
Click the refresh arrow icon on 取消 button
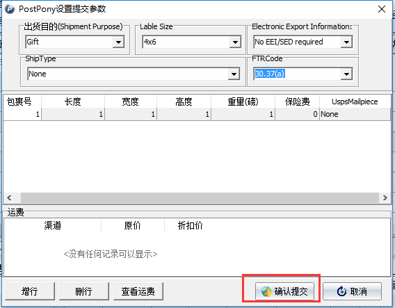(x=341, y=291)
